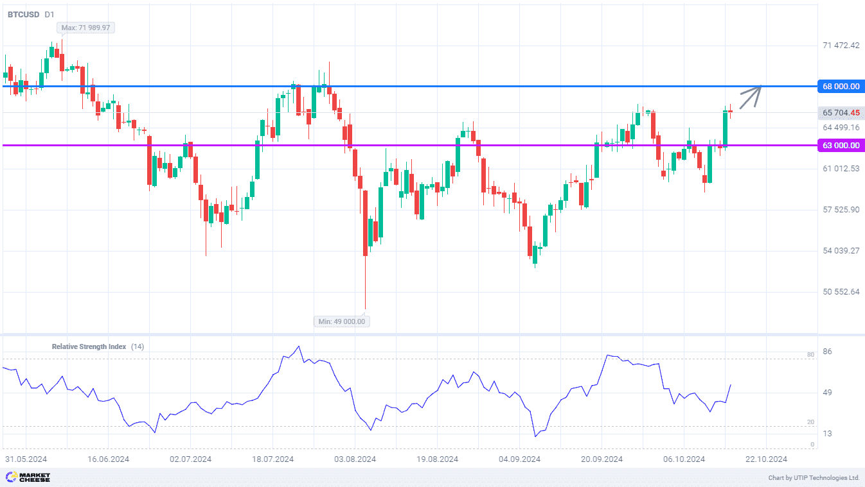Open the RSI period (14) setting
Image resolution: width=865 pixels, height=487 pixels.
[138, 346]
